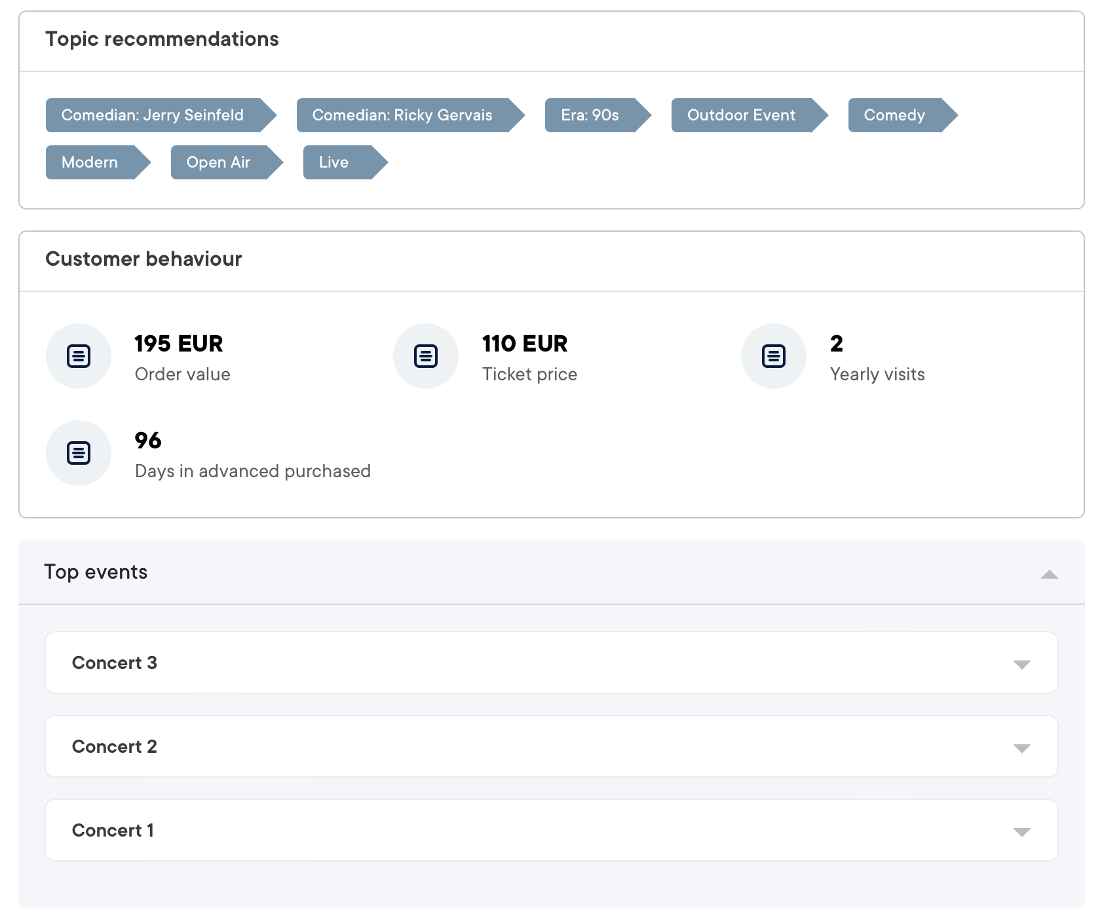
Task: Click the Order value stat icon
Action: 79,355
